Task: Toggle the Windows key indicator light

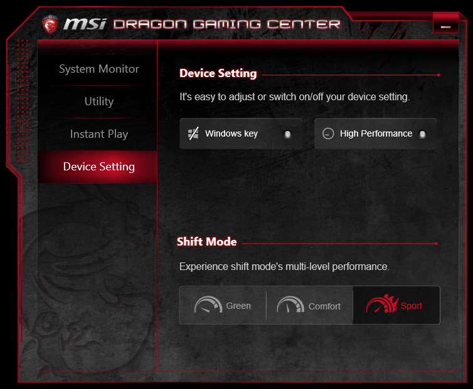Action: (287, 134)
